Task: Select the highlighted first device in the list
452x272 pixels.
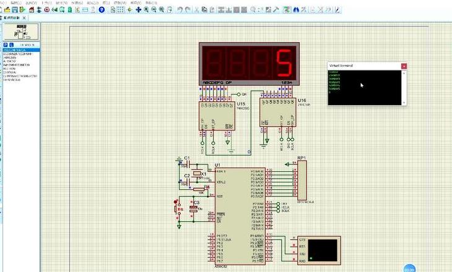Action: [21, 50]
